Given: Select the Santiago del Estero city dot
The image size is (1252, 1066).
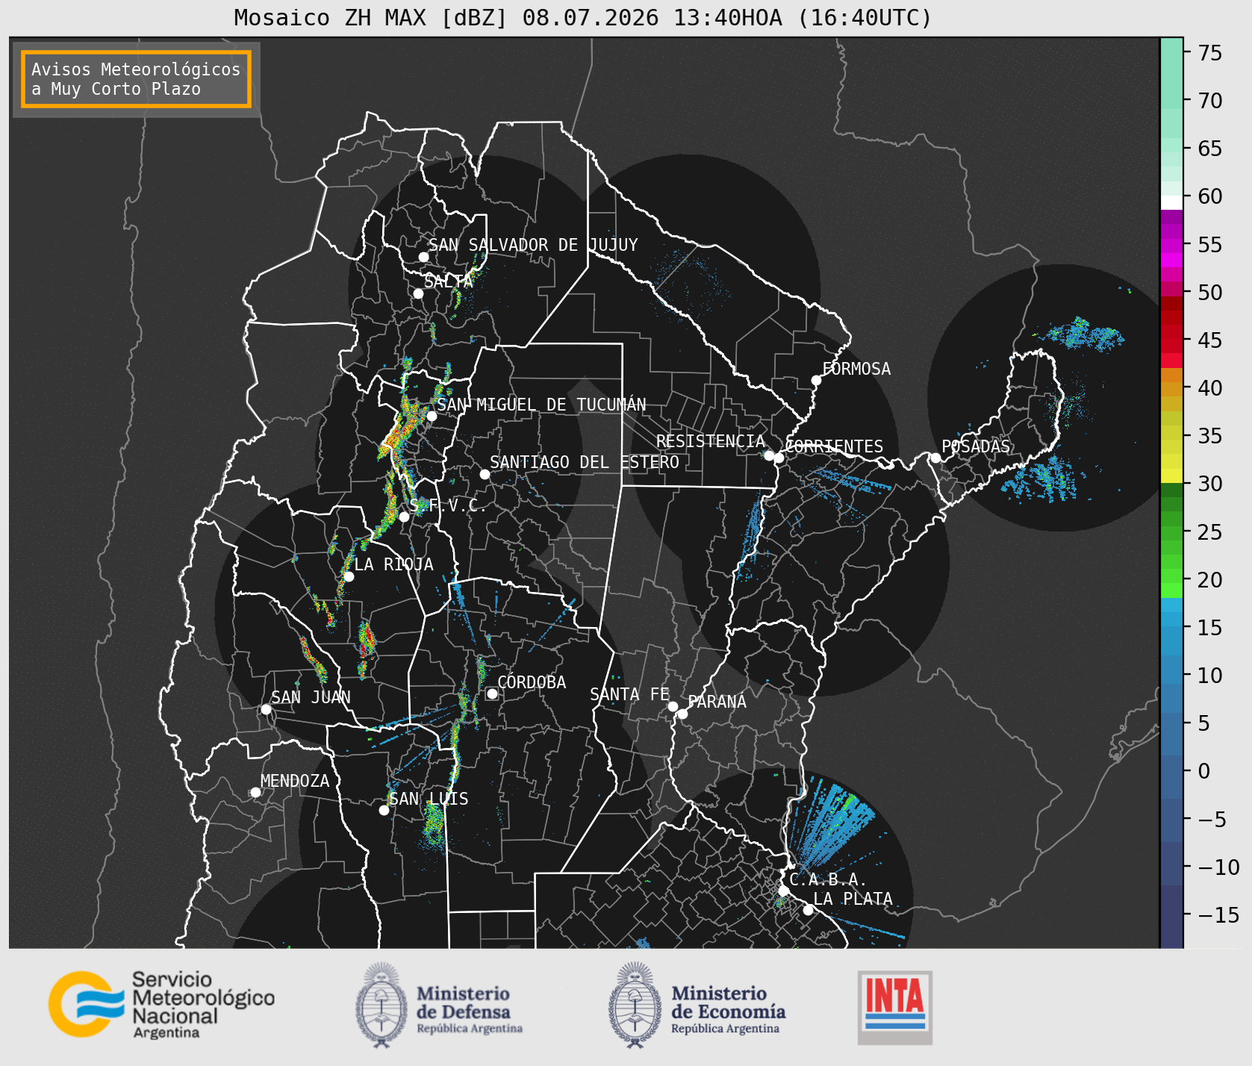Looking at the screenshot, I should click(x=485, y=474).
